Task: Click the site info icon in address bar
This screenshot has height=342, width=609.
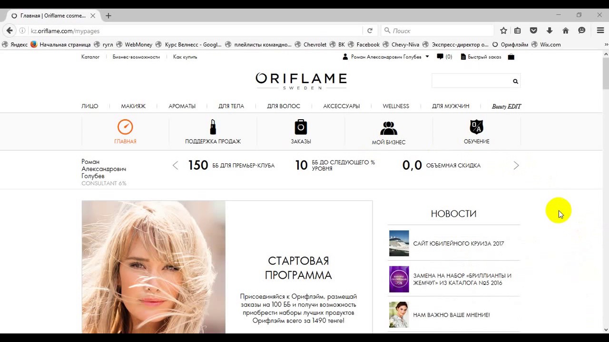Action: pos(22,31)
